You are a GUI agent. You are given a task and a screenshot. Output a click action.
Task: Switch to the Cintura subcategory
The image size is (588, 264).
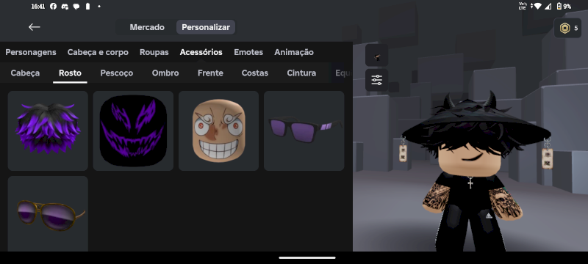click(x=301, y=73)
